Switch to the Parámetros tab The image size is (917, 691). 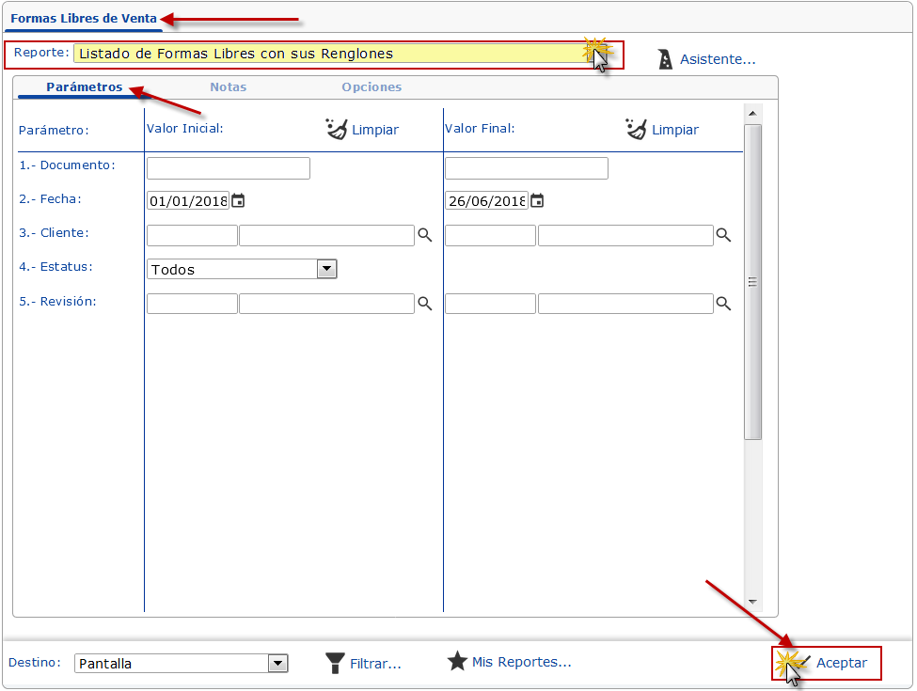85,87
